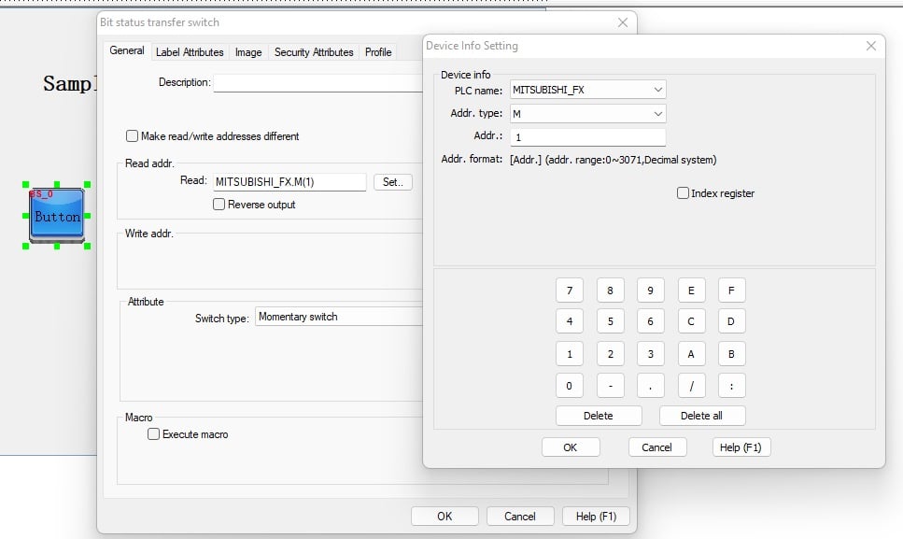Select the blue Button widget on the canvas
Viewport: 903px width, 539px height.
(57, 215)
